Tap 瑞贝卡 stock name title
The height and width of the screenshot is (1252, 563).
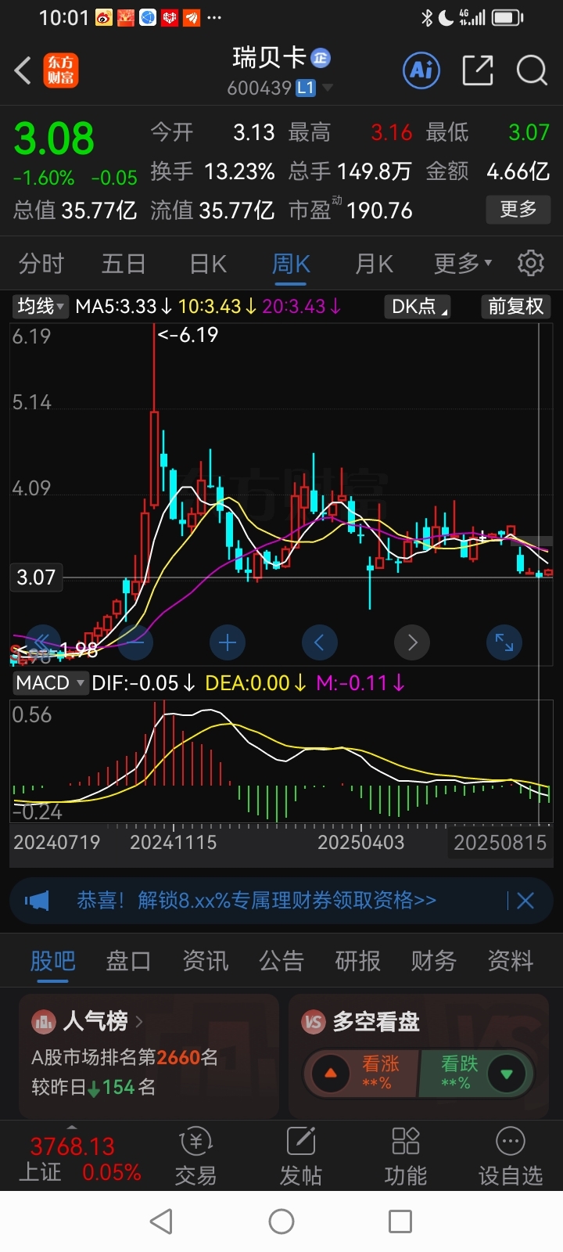click(269, 58)
